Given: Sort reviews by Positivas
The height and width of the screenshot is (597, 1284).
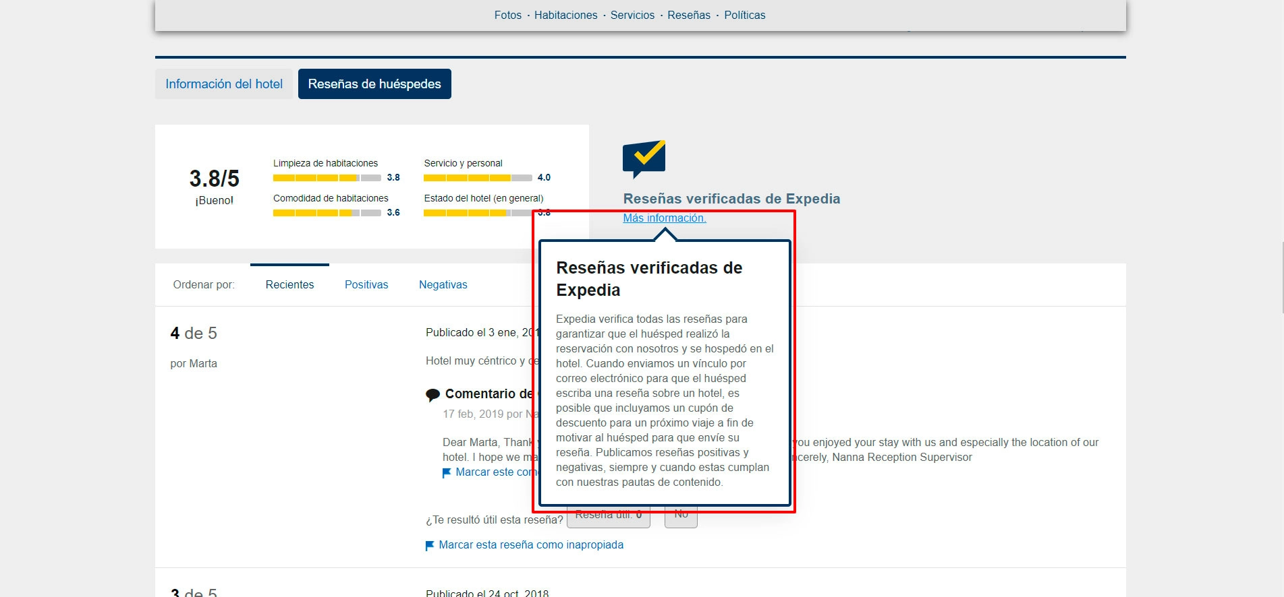Looking at the screenshot, I should [x=366, y=284].
